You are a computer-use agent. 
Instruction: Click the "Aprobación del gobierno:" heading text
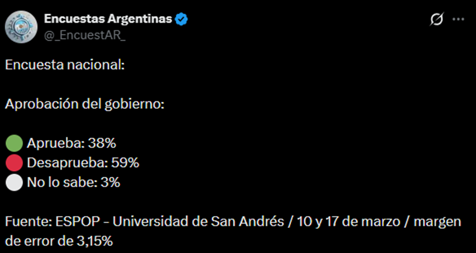click(x=85, y=104)
